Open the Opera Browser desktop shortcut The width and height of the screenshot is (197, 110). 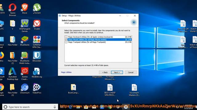13,10
